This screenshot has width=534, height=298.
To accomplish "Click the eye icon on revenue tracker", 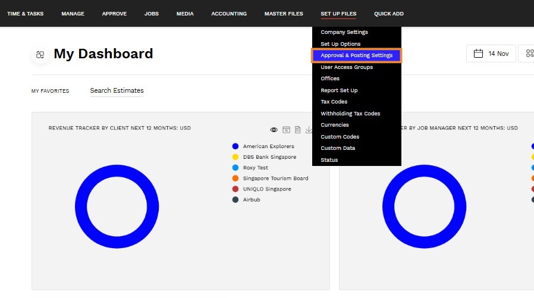I will [274, 130].
